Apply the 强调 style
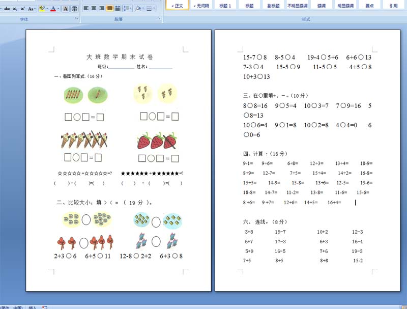Image resolution: width=407 pixels, height=309 pixels. 322,5
